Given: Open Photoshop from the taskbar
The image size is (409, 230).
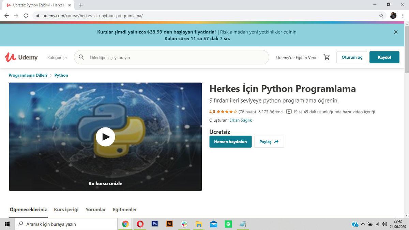Looking at the screenshot, I should (155, 224).
